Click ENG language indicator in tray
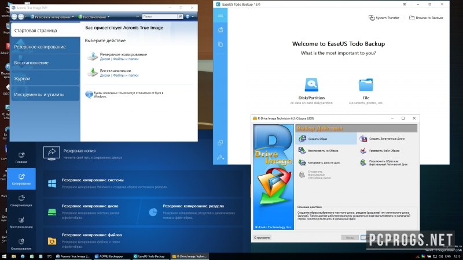The image size is (463, 260). (x=447, y=257)
